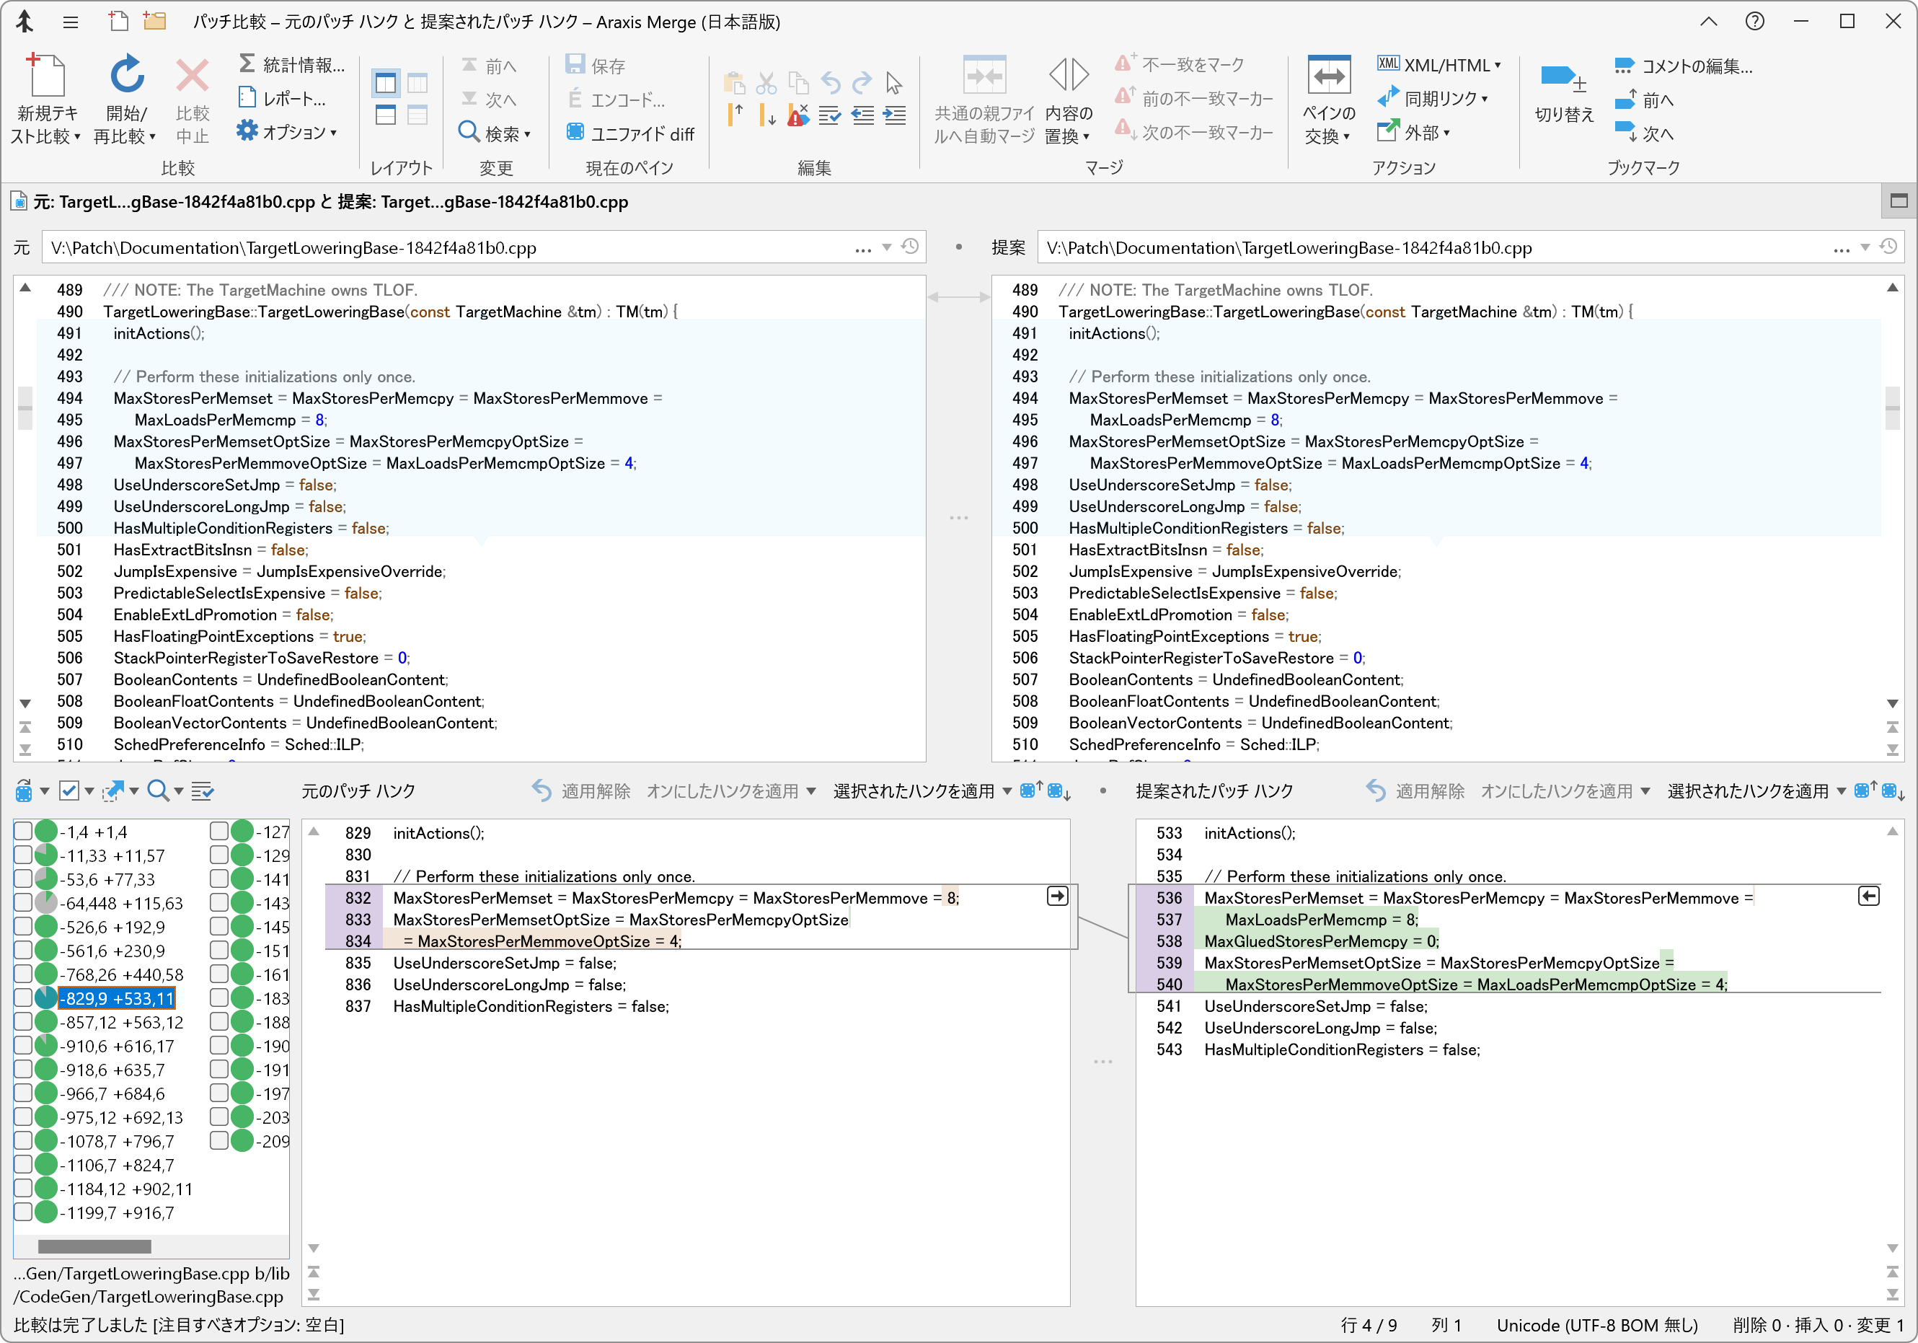Select the hunk -829,9 +533,11 in list
This screenshot has height=1343, width=1918.
[x=117, y=999]
